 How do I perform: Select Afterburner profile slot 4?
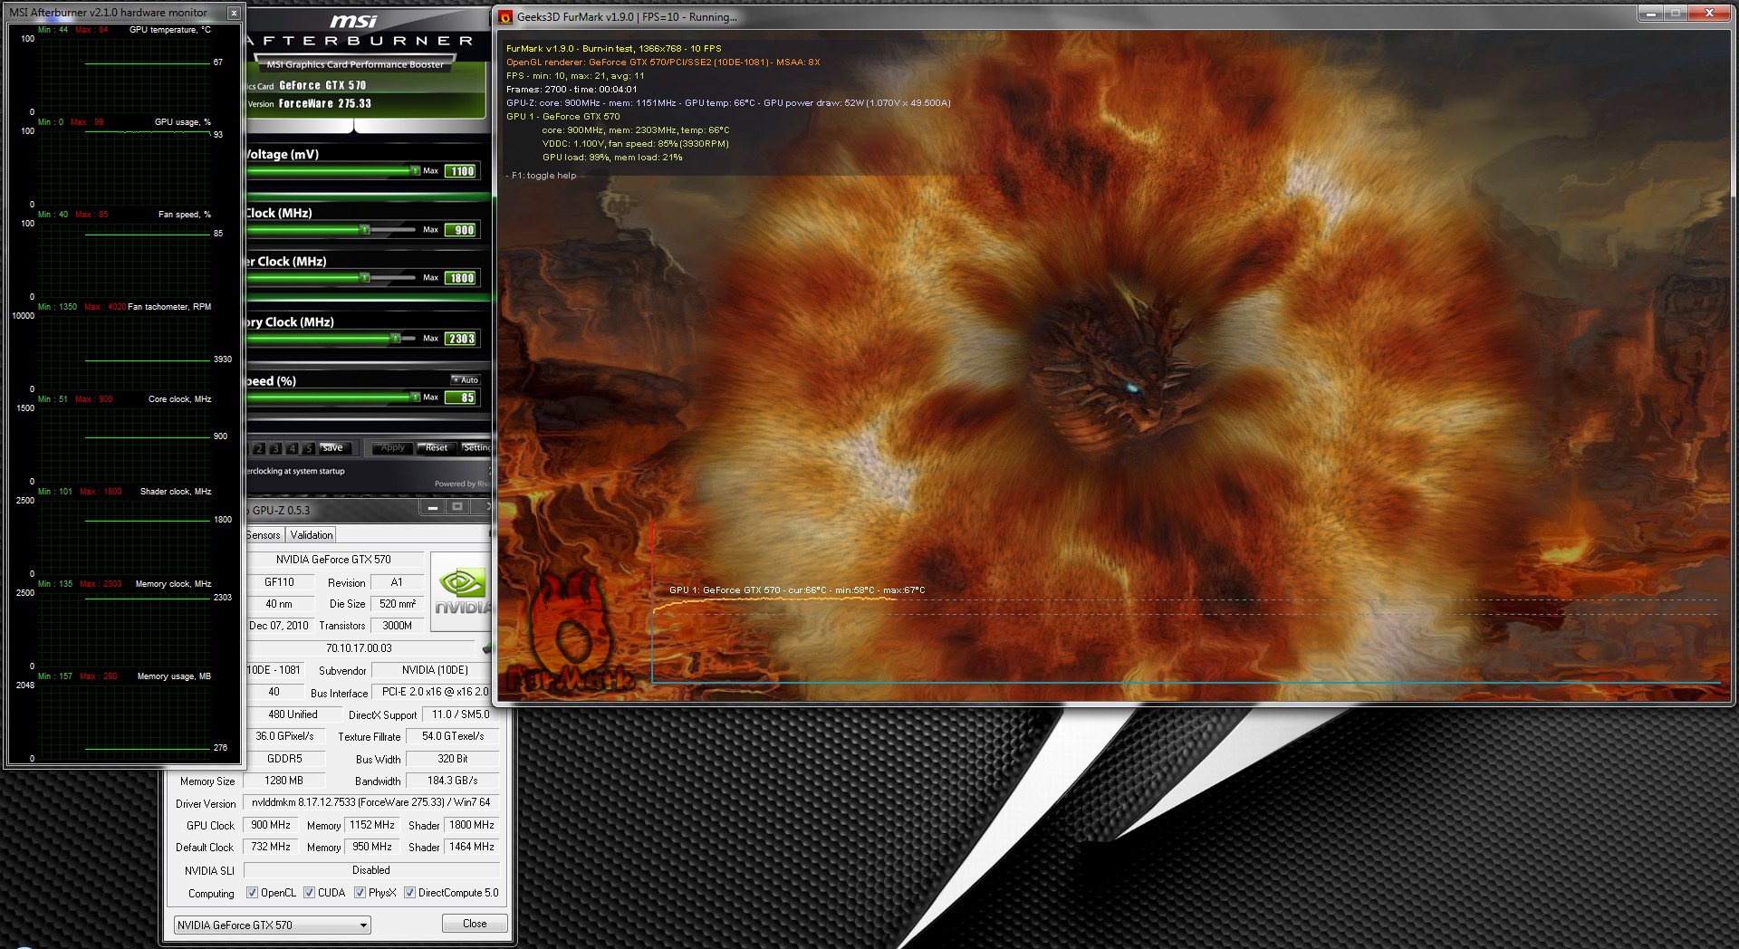click(292, 448)
